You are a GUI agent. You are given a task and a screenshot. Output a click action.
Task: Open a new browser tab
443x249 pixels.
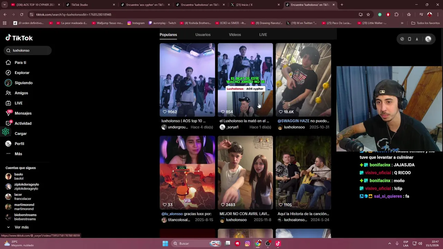(x=342, y=5)
